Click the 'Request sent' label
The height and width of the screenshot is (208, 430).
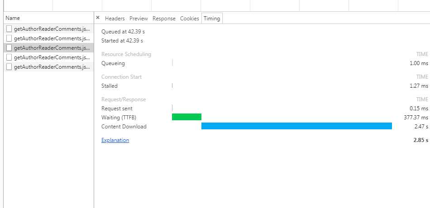[117, 109]
